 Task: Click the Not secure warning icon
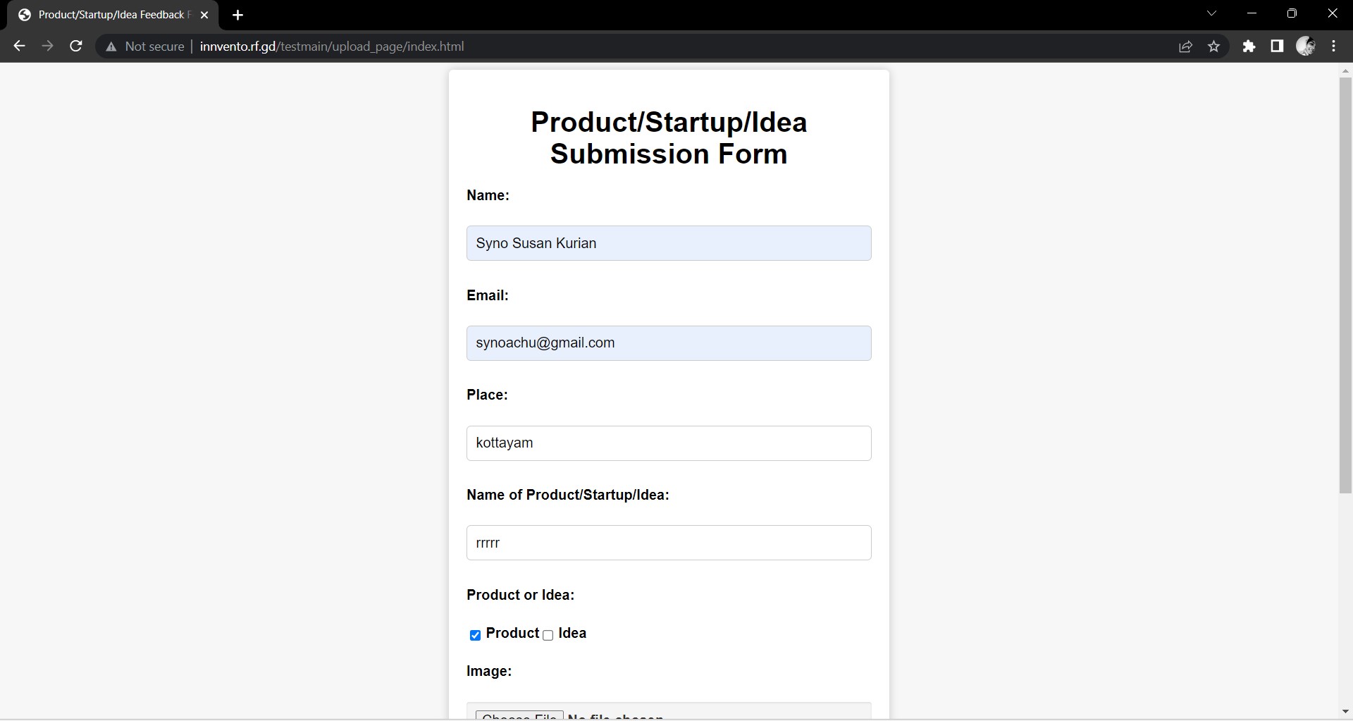[x=111, y=47]
